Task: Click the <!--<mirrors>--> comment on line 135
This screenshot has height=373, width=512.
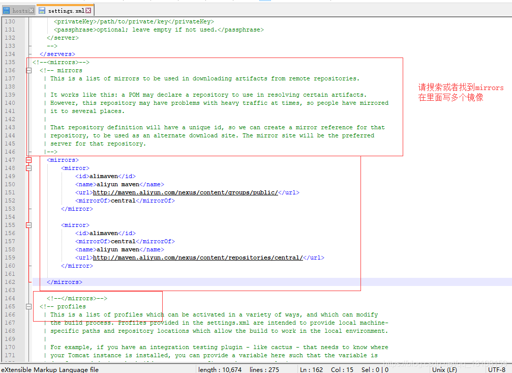Action: (61, 62)
